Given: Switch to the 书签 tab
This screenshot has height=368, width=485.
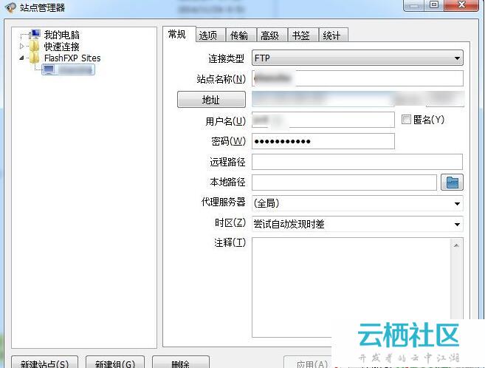Looking at the screenshot, I should [x=303, y=35].
